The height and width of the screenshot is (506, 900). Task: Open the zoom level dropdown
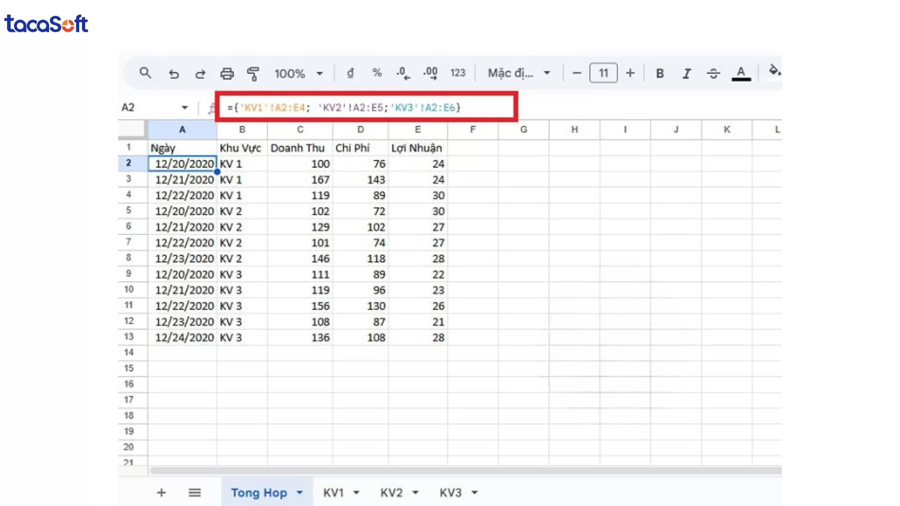click(x=299, y=73)
